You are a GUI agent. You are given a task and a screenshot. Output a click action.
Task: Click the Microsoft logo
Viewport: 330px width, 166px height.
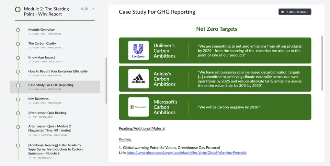[139, 107]
